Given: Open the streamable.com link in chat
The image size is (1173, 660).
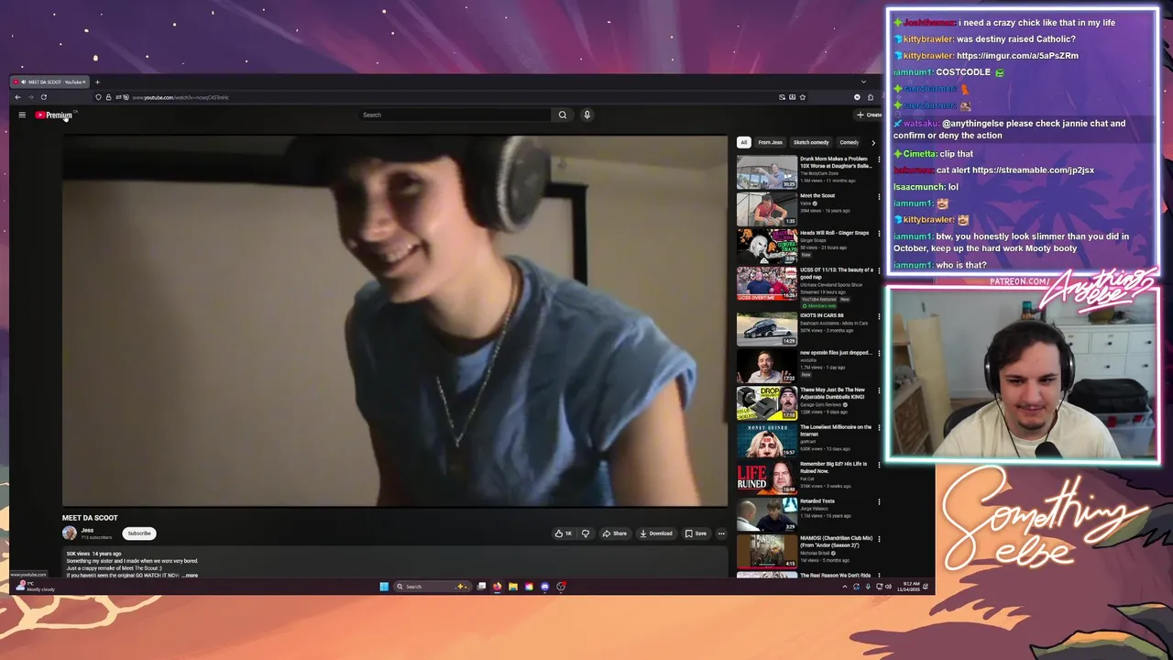Looking at the screenshot, I should tap(1033, 170).
